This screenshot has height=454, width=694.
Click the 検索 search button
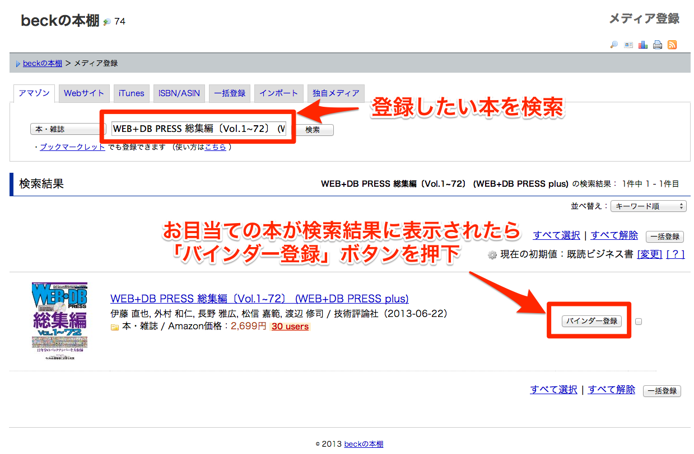313,130
